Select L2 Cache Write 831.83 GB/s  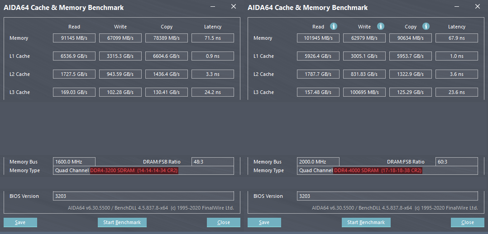(x=364, y=74)
